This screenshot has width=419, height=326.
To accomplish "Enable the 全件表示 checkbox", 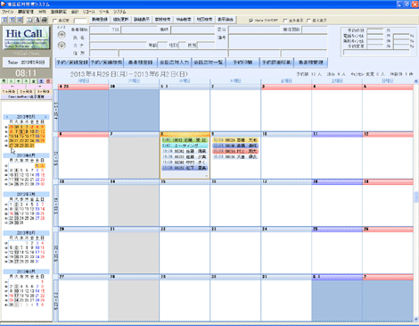I will click(x=285, y=21).
